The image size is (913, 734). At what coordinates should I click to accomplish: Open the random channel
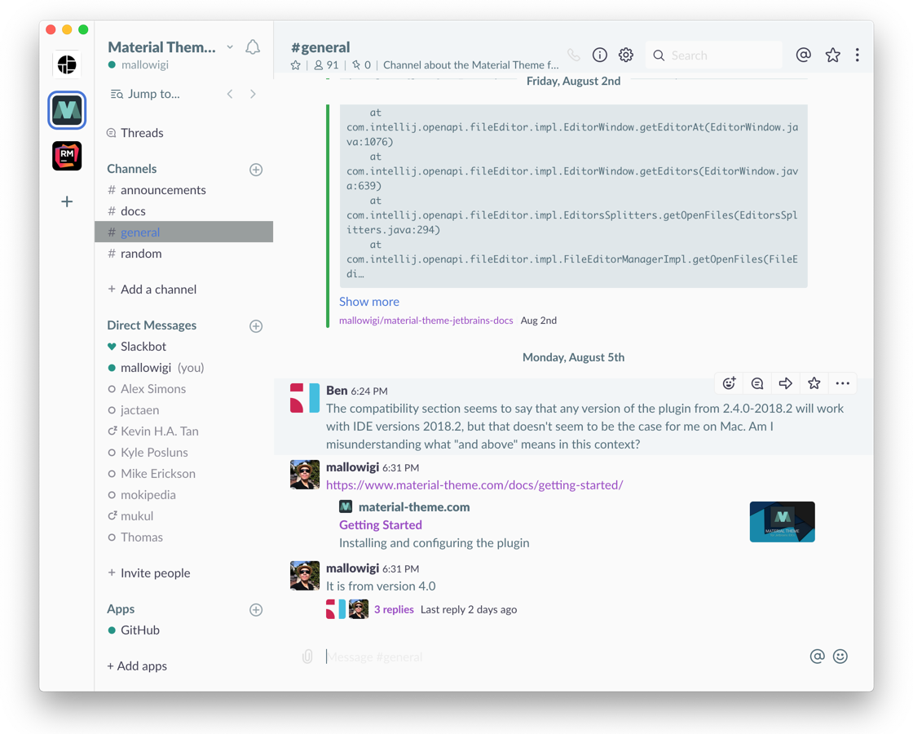[183, 254]
